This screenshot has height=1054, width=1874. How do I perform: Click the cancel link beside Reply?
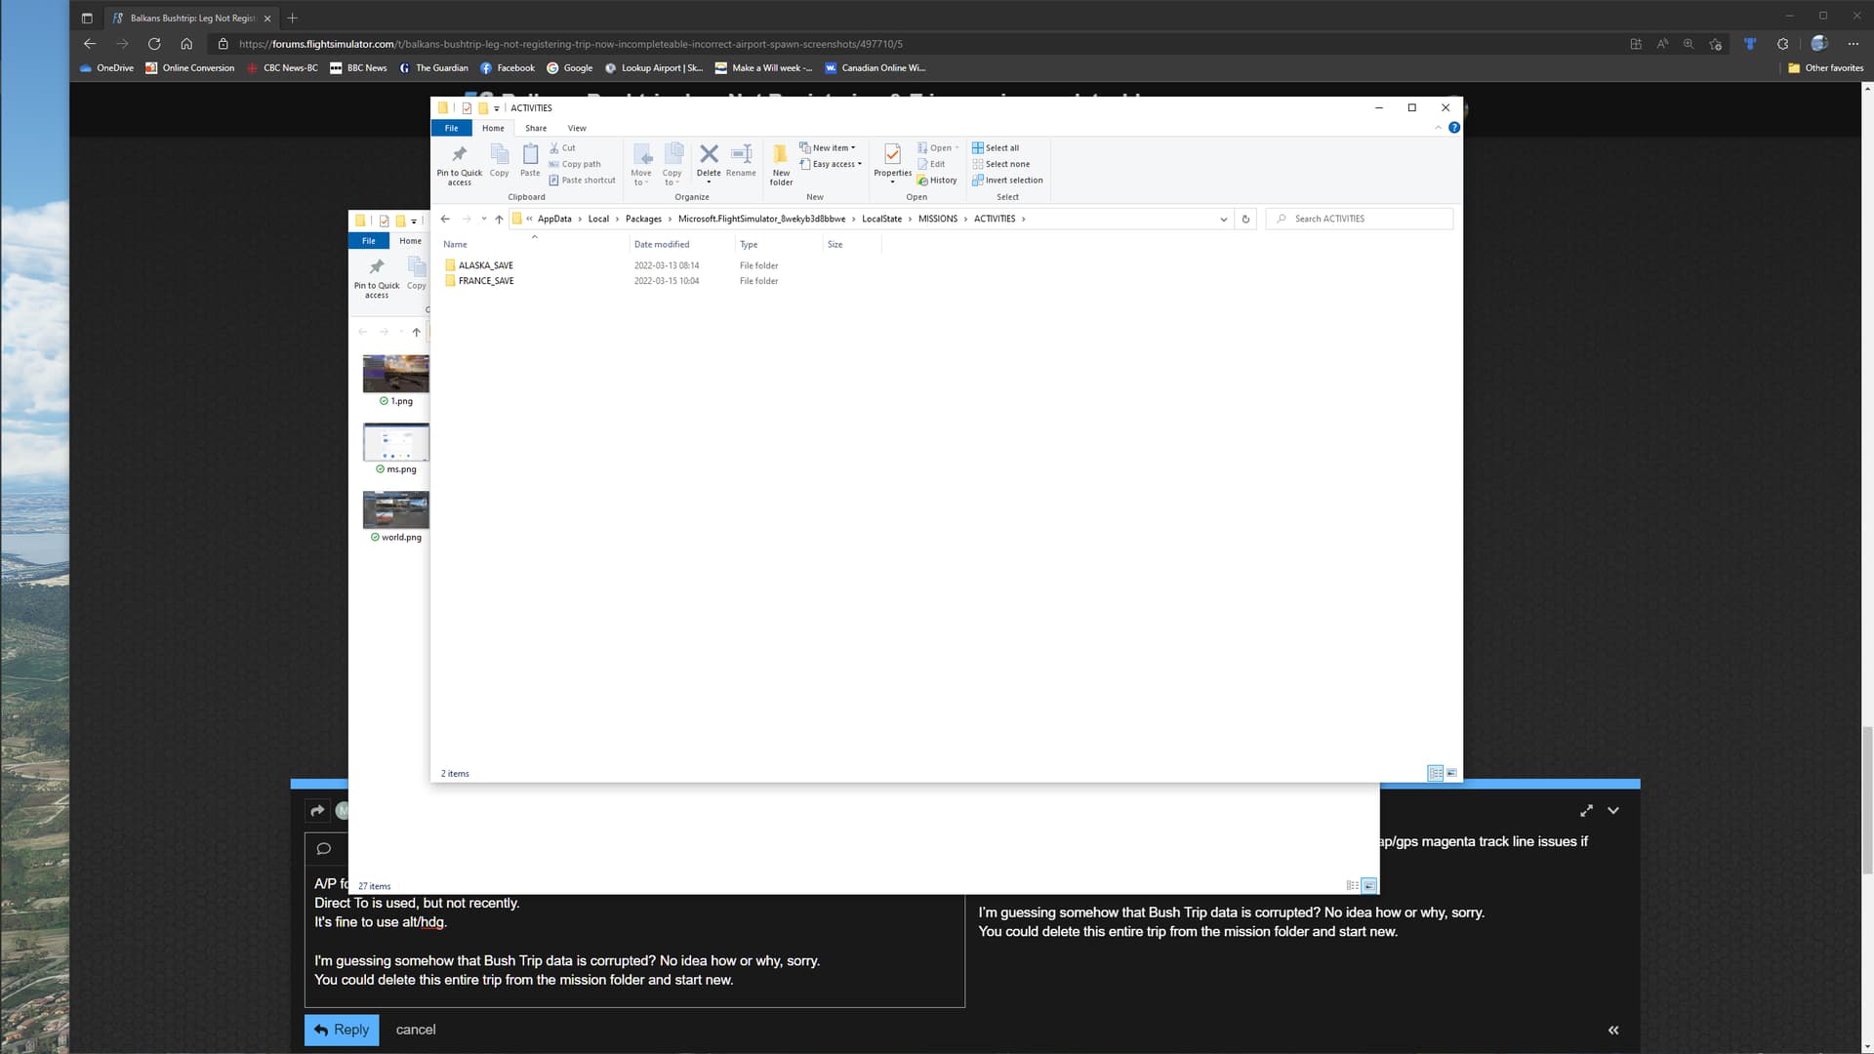pos(416,1030)
